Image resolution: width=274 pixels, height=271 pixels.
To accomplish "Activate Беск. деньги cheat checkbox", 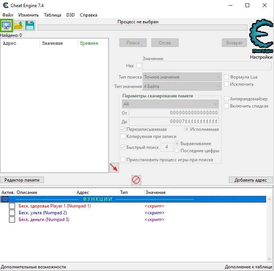I will pyautogui.click(x=12, y=220).
